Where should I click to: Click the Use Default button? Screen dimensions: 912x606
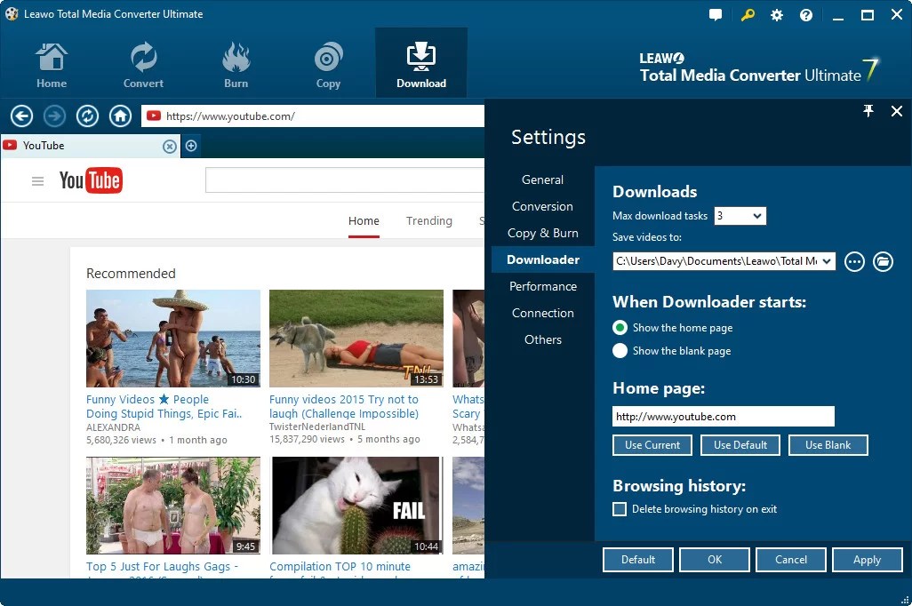(x=740, y=445)
